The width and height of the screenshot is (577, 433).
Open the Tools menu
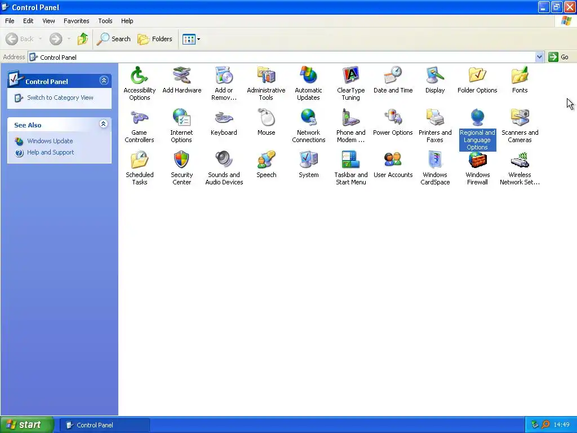point(105,21)
